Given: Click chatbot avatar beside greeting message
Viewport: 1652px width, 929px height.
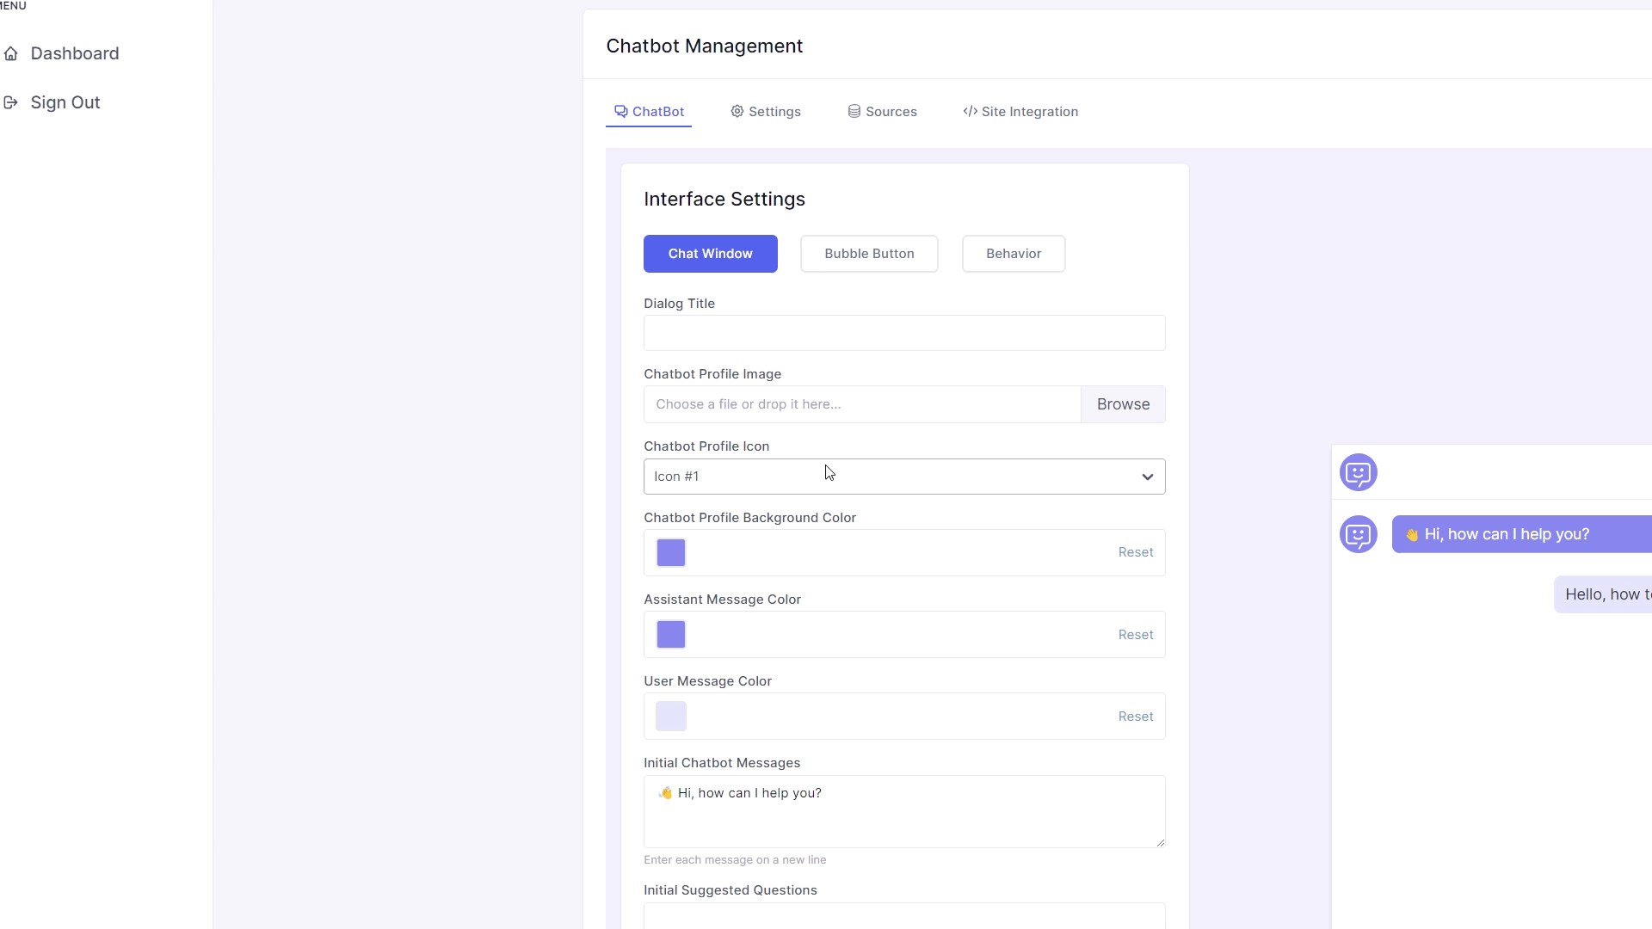Looking at the screenshot, I should [1359, 535].
